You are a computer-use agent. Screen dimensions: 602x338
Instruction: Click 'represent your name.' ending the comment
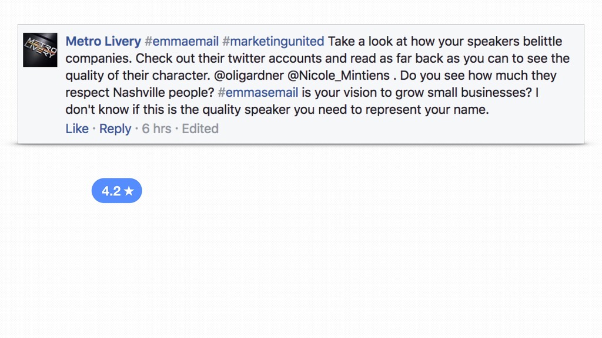tap(427, 110)
